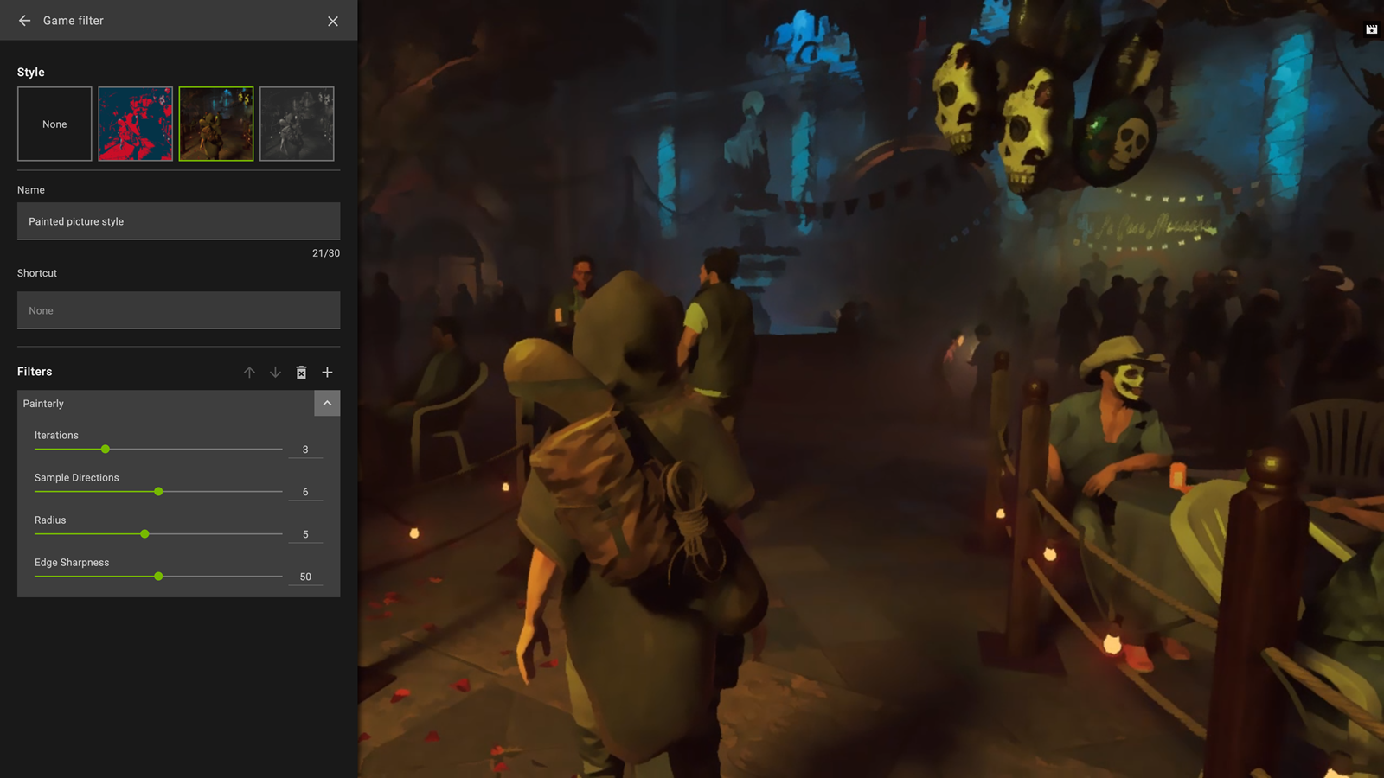Delete the selected filter with trash icon
This screenshot has width=1384, height=778.
(301, 373)
